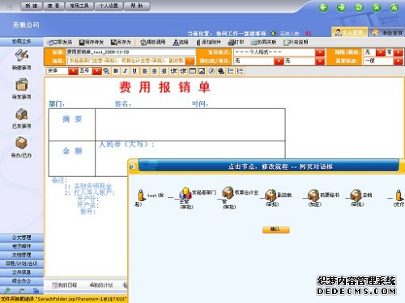Open the 已发事项 sidebar icon

pos(21,114)
